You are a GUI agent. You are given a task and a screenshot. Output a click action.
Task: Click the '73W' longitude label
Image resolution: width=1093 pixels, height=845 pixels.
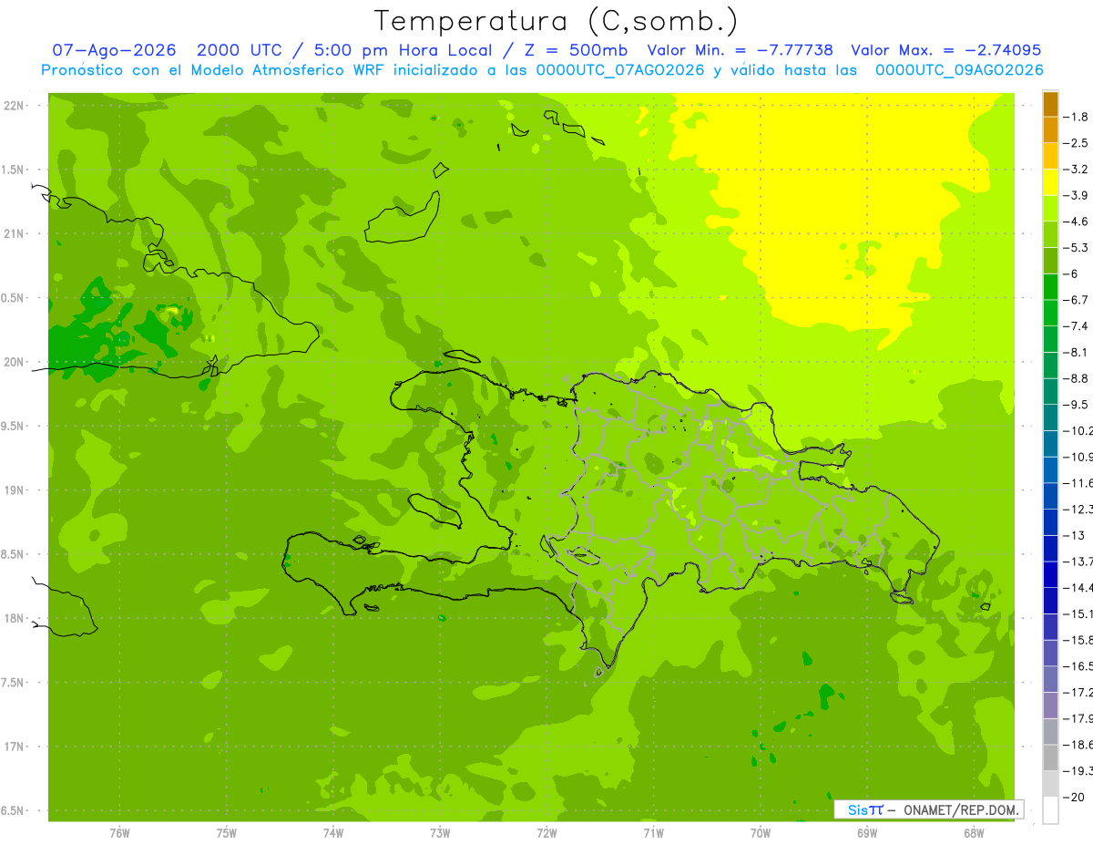tap(440, 833)
